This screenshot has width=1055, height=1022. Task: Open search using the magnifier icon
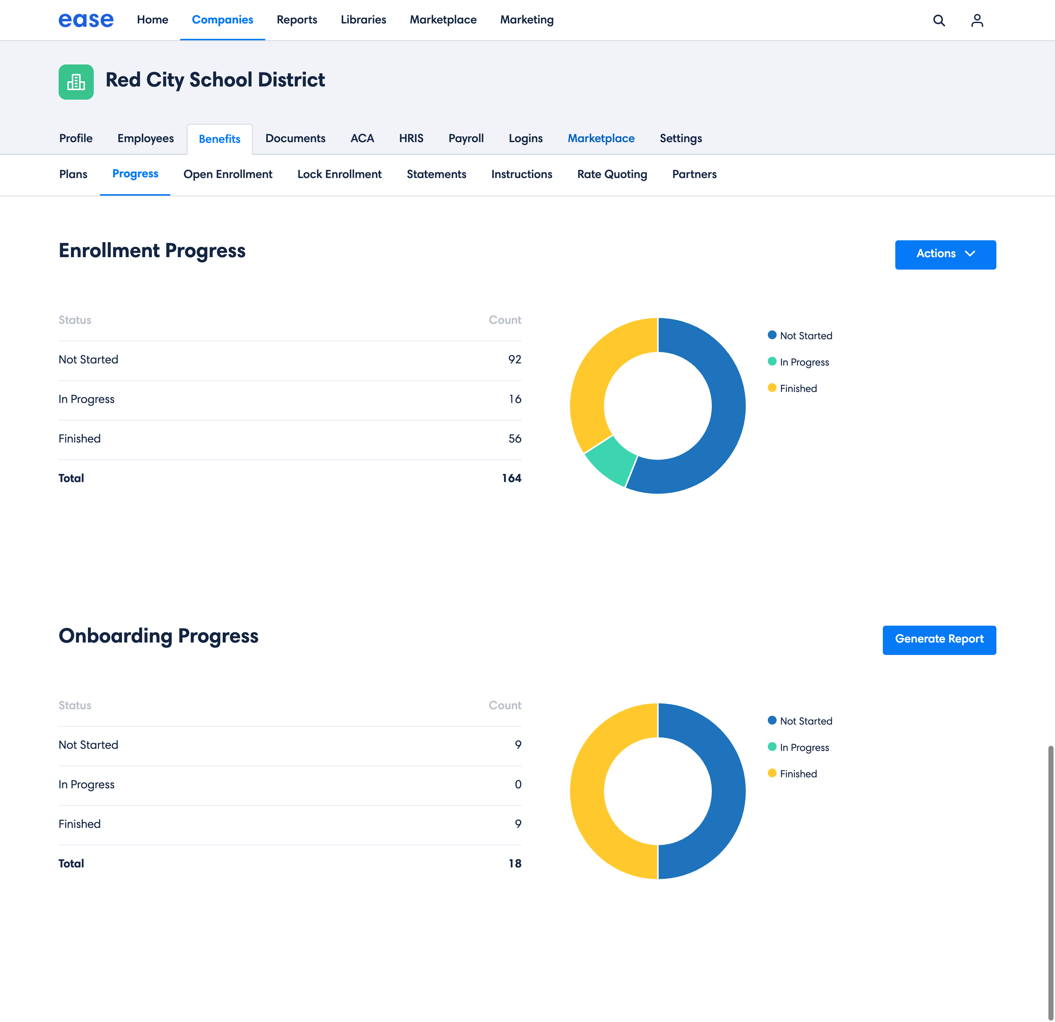[939, 21]
